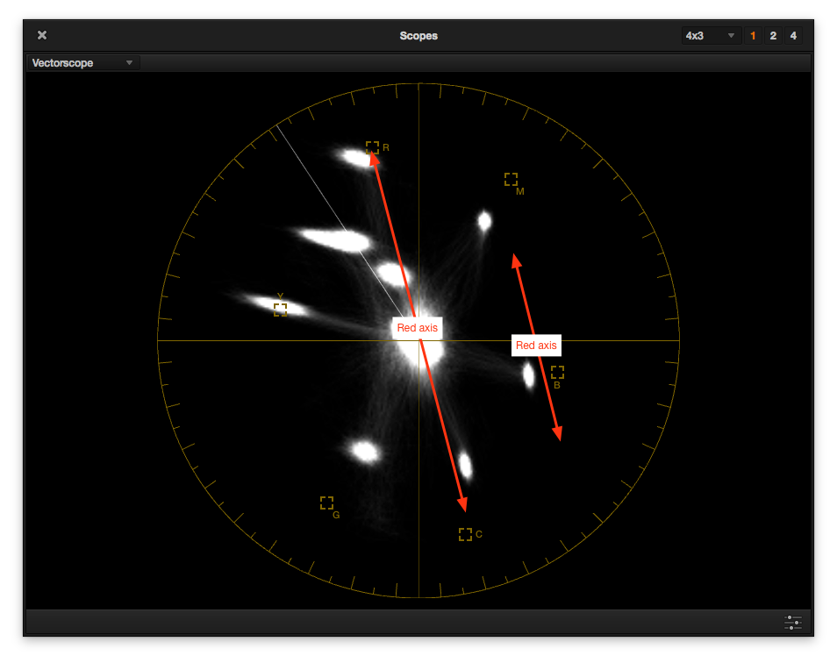Click the cyan (C) target box
The image size is (837, 663).
(x=465, y=534)
